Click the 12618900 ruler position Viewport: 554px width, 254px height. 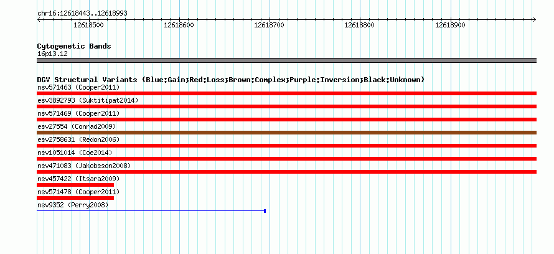coord(450,25)
